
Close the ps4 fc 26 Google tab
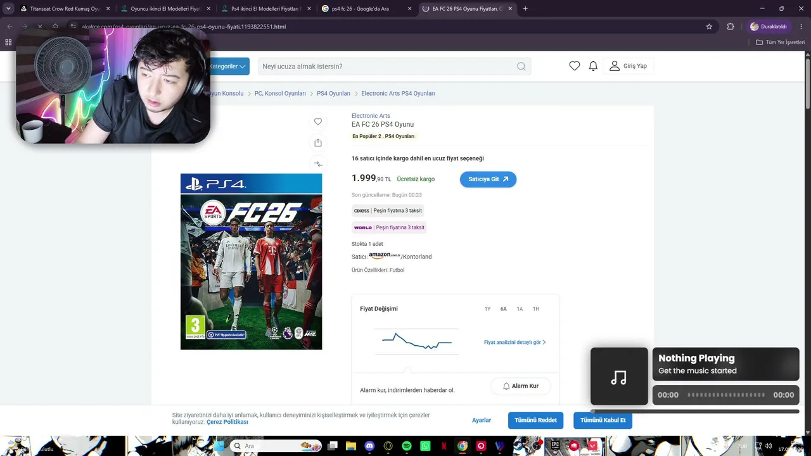(x=410, y=9)
